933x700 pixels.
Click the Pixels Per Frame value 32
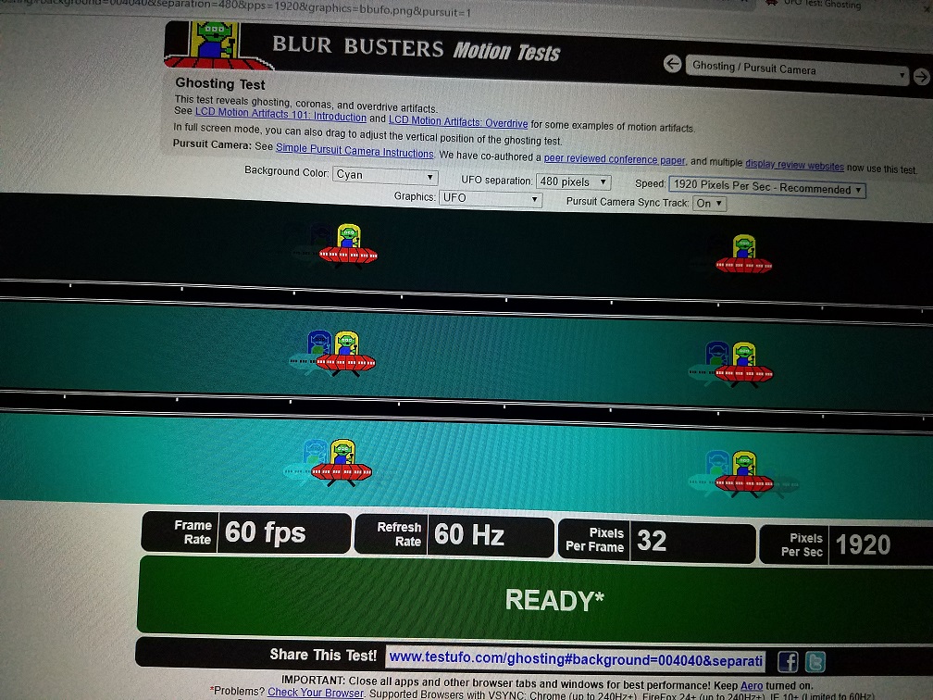click(x=653, y=540)
